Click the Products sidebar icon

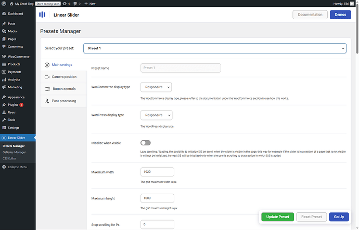[x=4, y=64]
